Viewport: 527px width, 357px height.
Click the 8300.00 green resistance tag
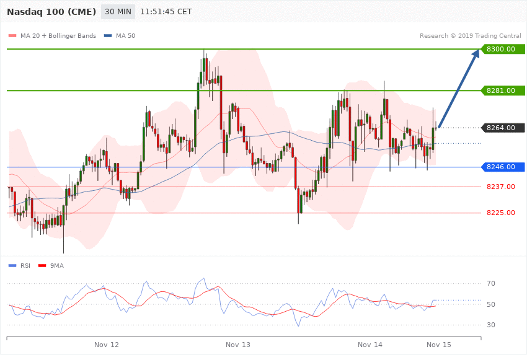coord(503,49)
